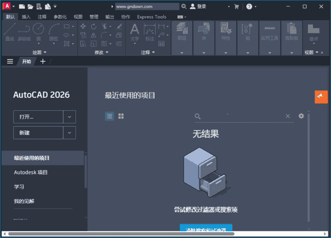Open the Help dropdown arrow

(x=255, y=7)
